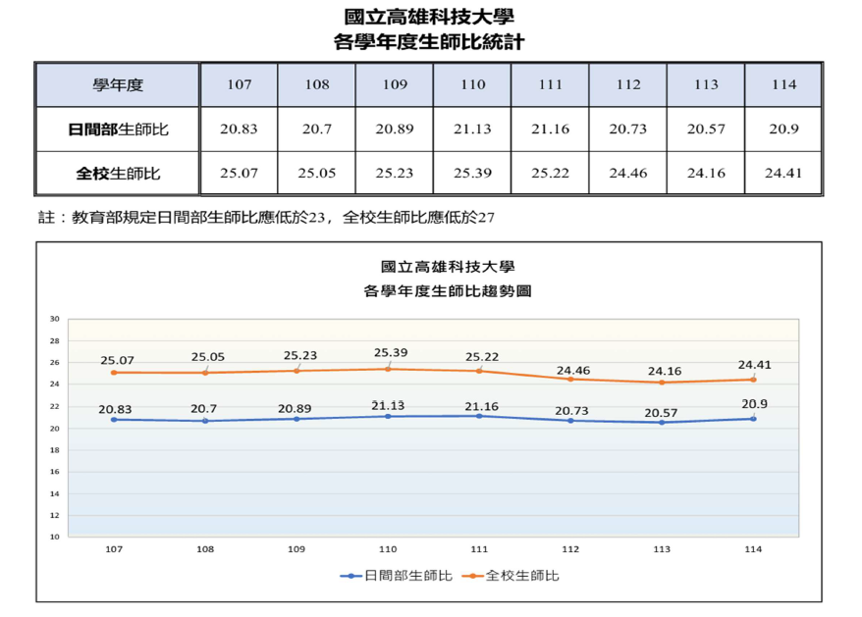Click the chart x-axis label 112
This screenshot has height=617, width=862.
tap(570, 549)
